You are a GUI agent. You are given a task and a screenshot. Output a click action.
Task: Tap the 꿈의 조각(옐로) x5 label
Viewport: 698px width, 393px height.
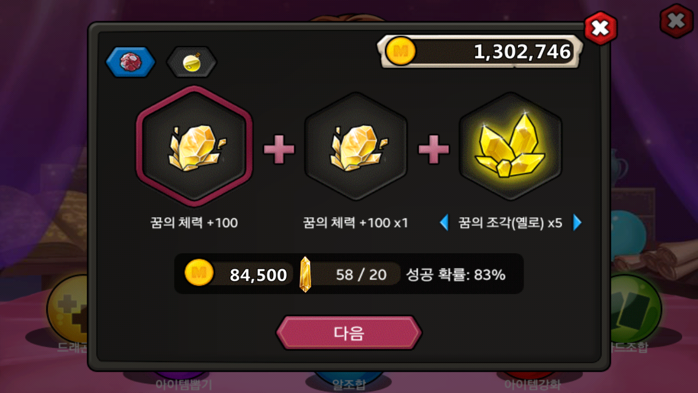(x=510, y=223)
